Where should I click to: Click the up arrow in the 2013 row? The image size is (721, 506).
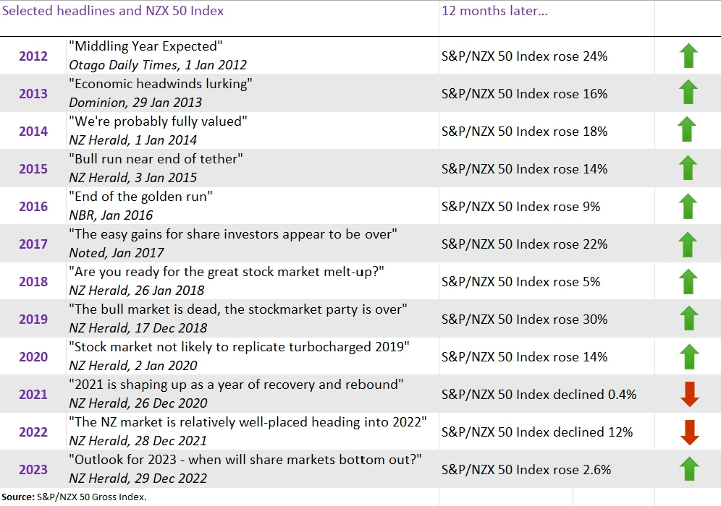[x=688, y=93]
